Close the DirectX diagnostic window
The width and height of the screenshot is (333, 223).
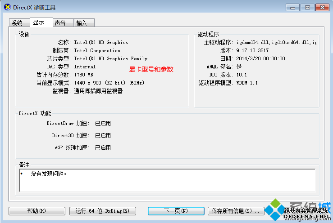point(322,8)
